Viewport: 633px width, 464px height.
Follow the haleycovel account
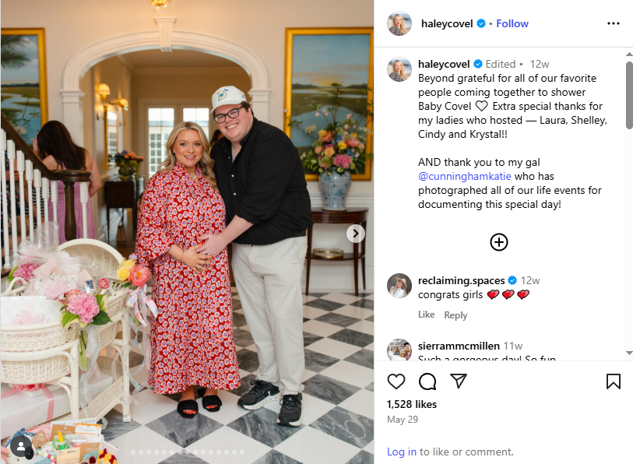[x=512, y=23]
